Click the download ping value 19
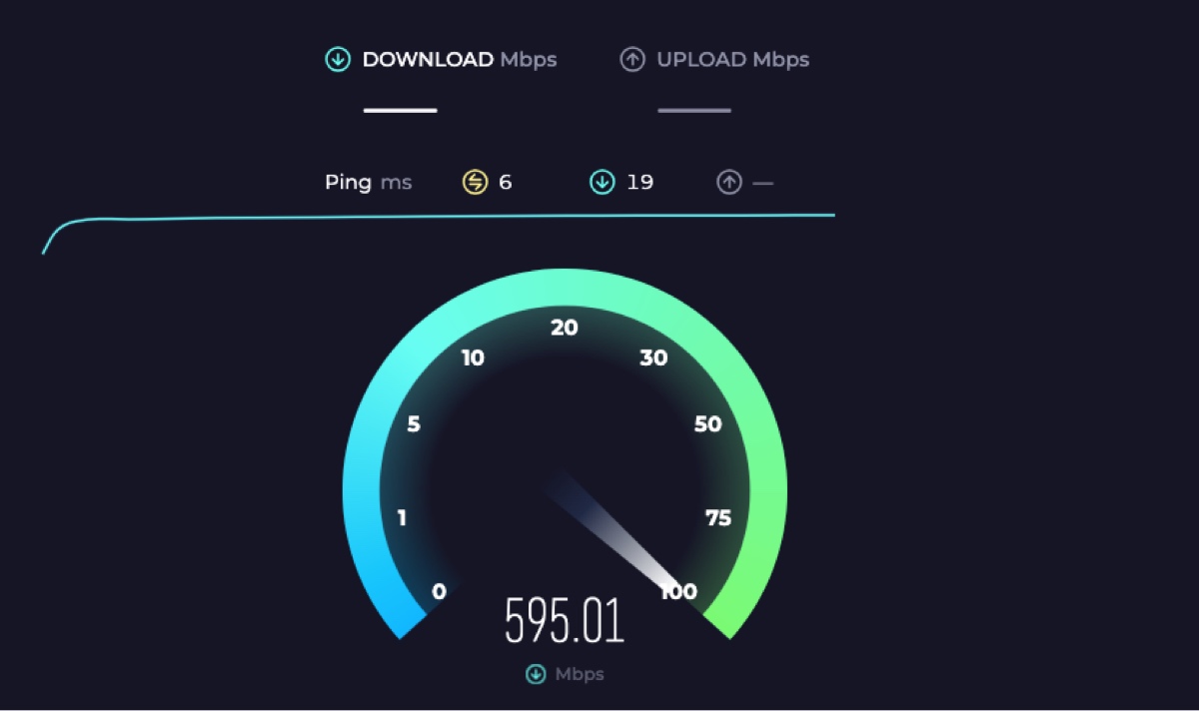Image resolution: width=1199 pixels, height=711 pixels. (639, 183)
